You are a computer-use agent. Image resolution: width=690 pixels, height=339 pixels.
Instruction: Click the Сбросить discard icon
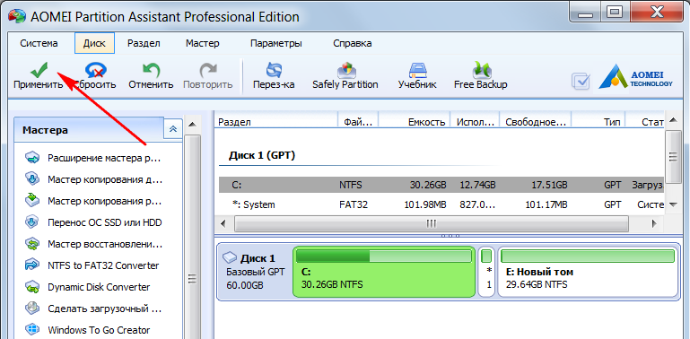click(96, 70)
